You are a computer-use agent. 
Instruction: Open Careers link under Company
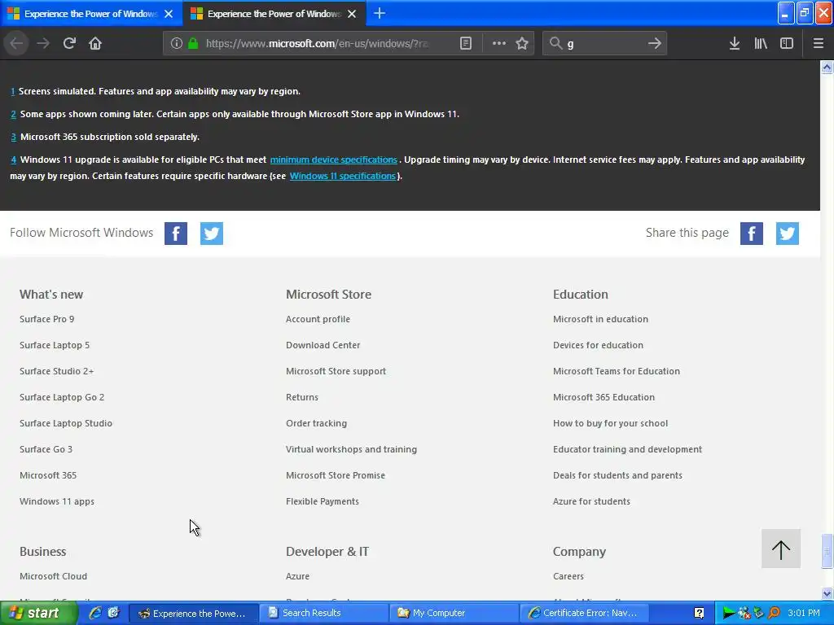(568, 576)
